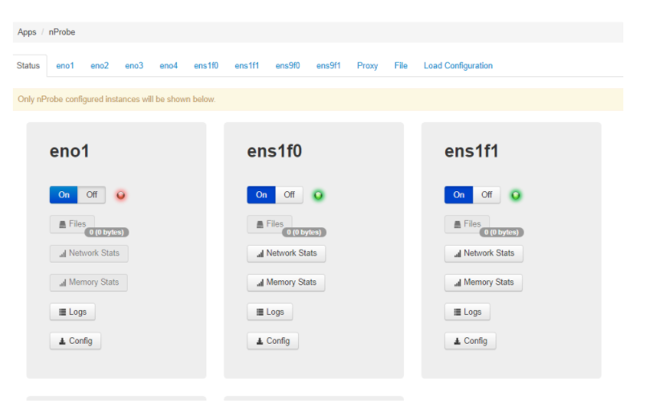Click the green status LED on ens1f1

pos(516,195)
